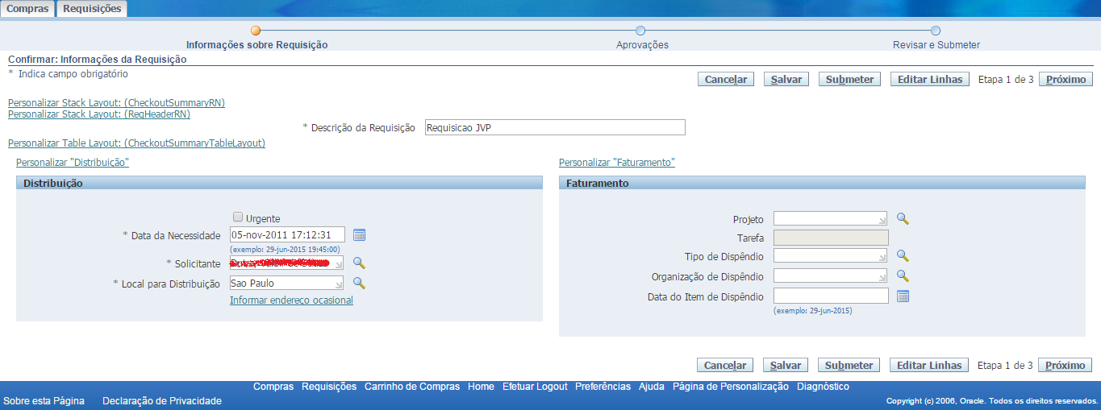Open calendar picker for Data da Necessidade
This screenshot has height=410, width=1101.
pyautogui.click(x=360, y=234)
